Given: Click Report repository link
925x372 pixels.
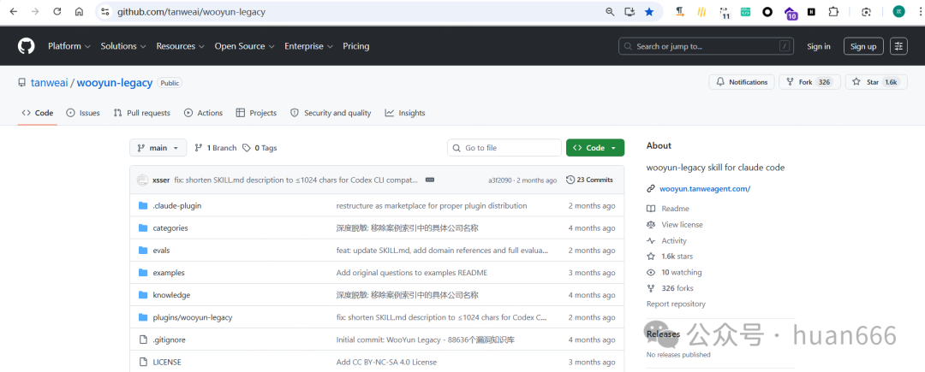Looking at the screenshot, I should [x=676, y=304].
